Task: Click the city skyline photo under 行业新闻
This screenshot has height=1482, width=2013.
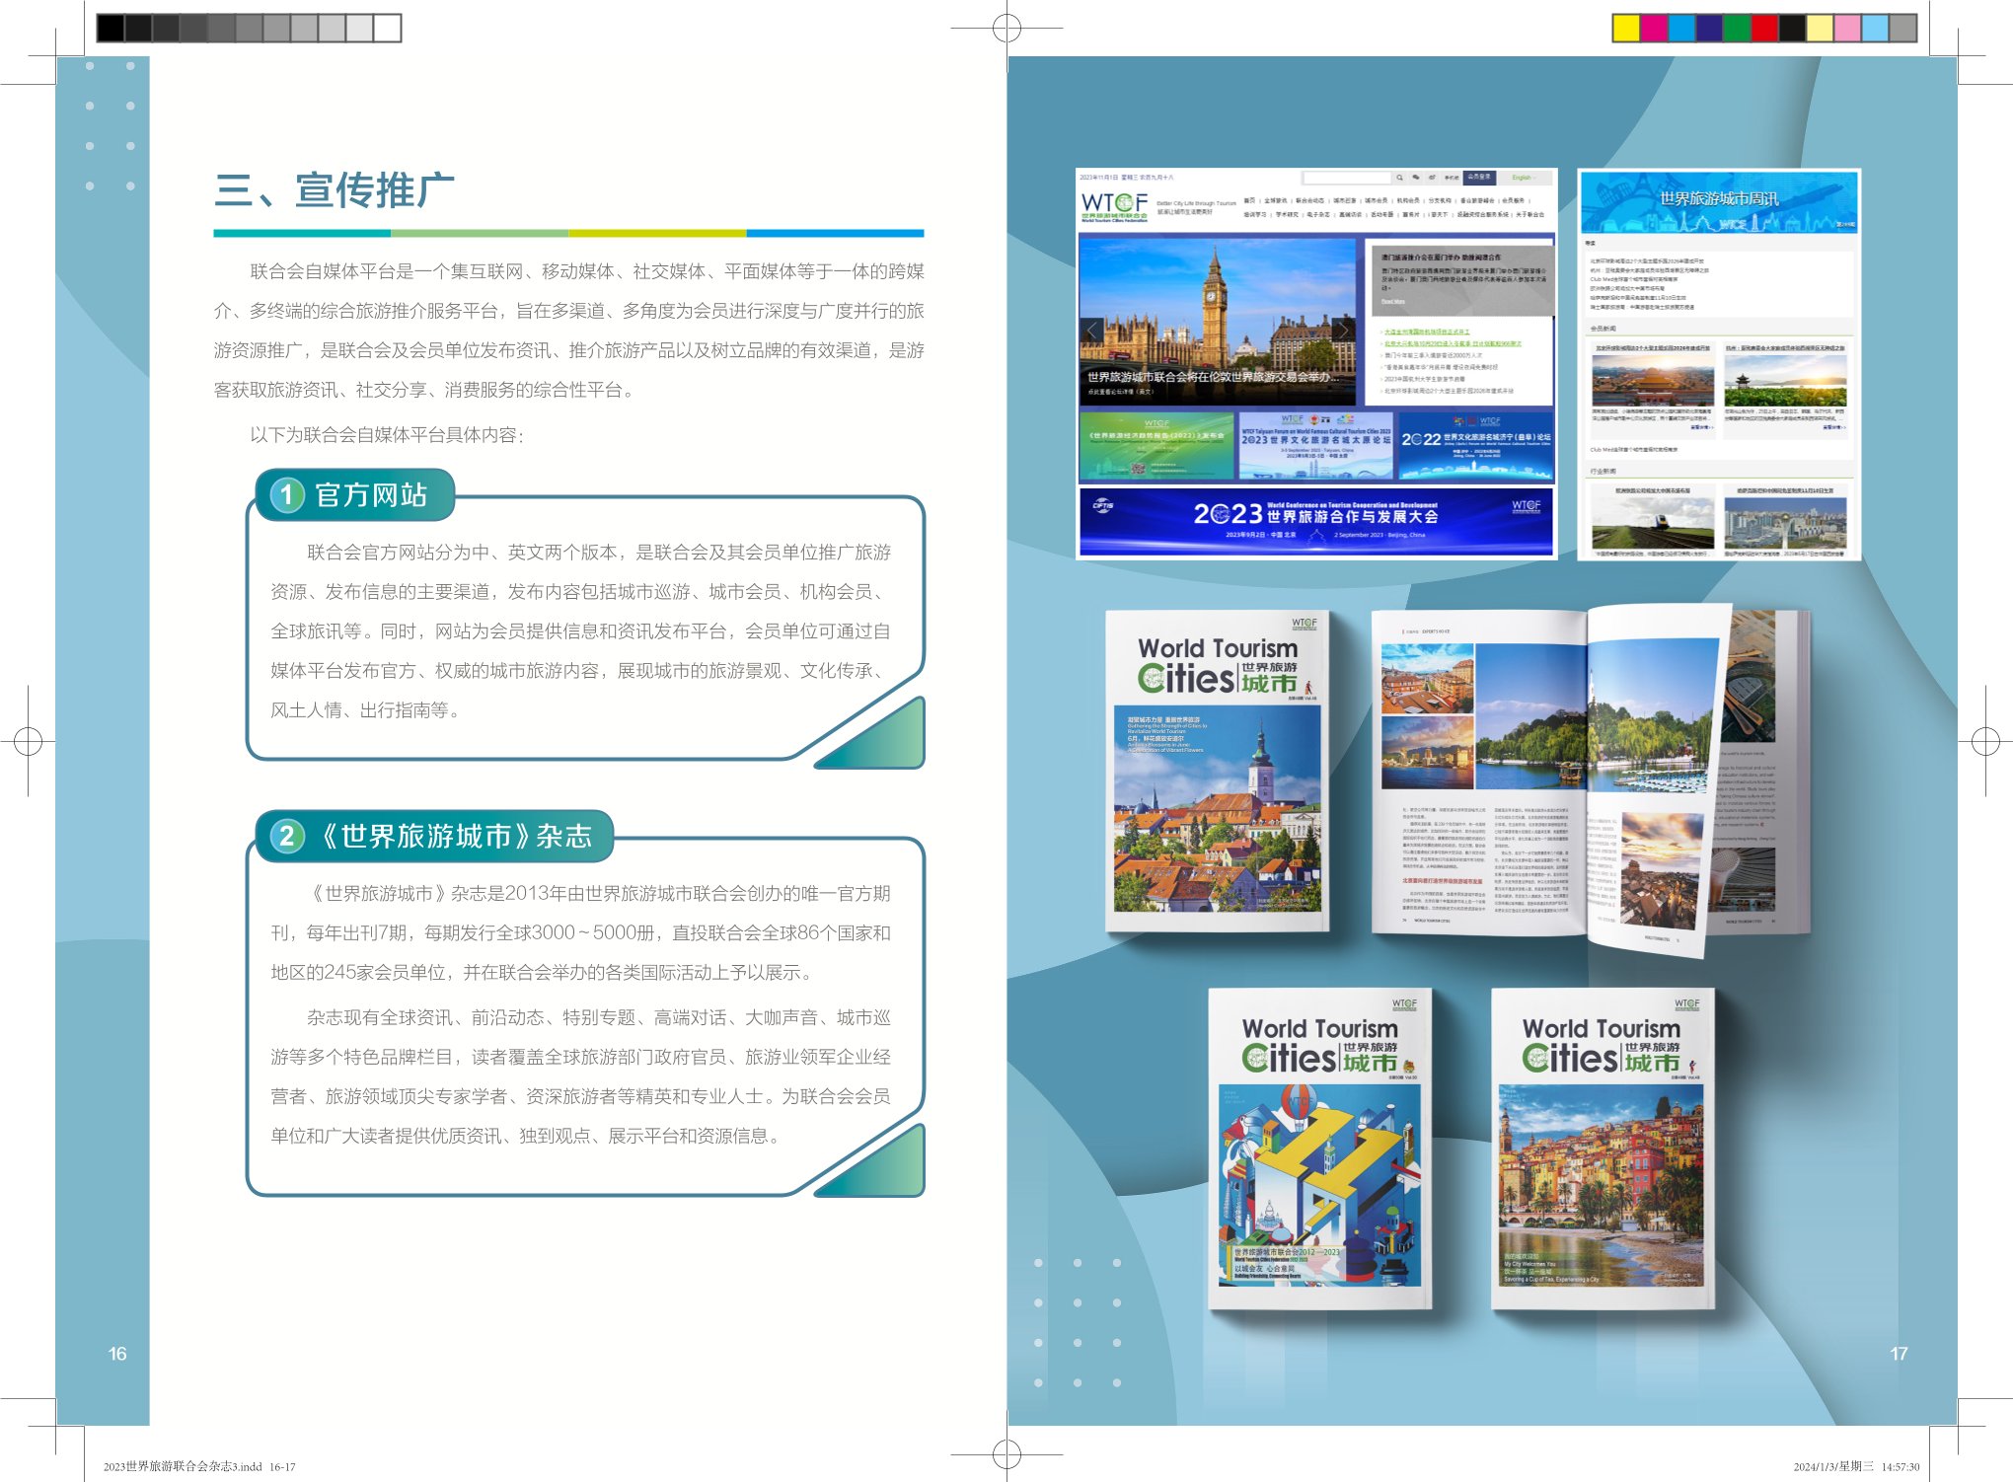Action: 1785,523
